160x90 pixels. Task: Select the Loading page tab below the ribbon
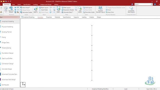click(x=84, y=17)
